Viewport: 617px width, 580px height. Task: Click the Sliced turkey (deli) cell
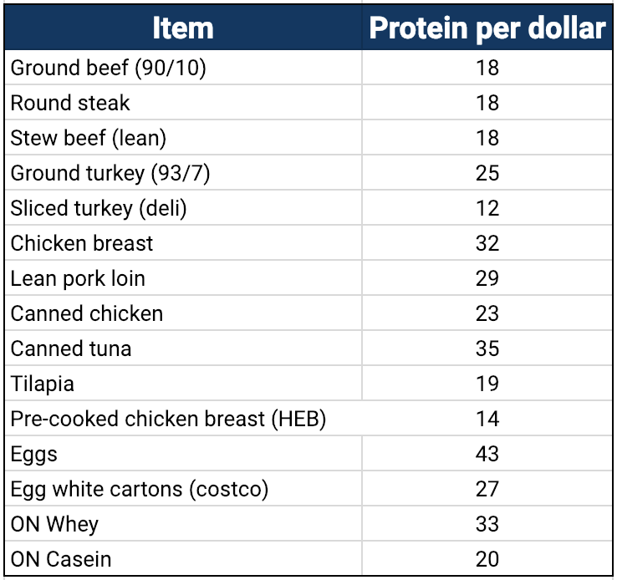(99, 208)
